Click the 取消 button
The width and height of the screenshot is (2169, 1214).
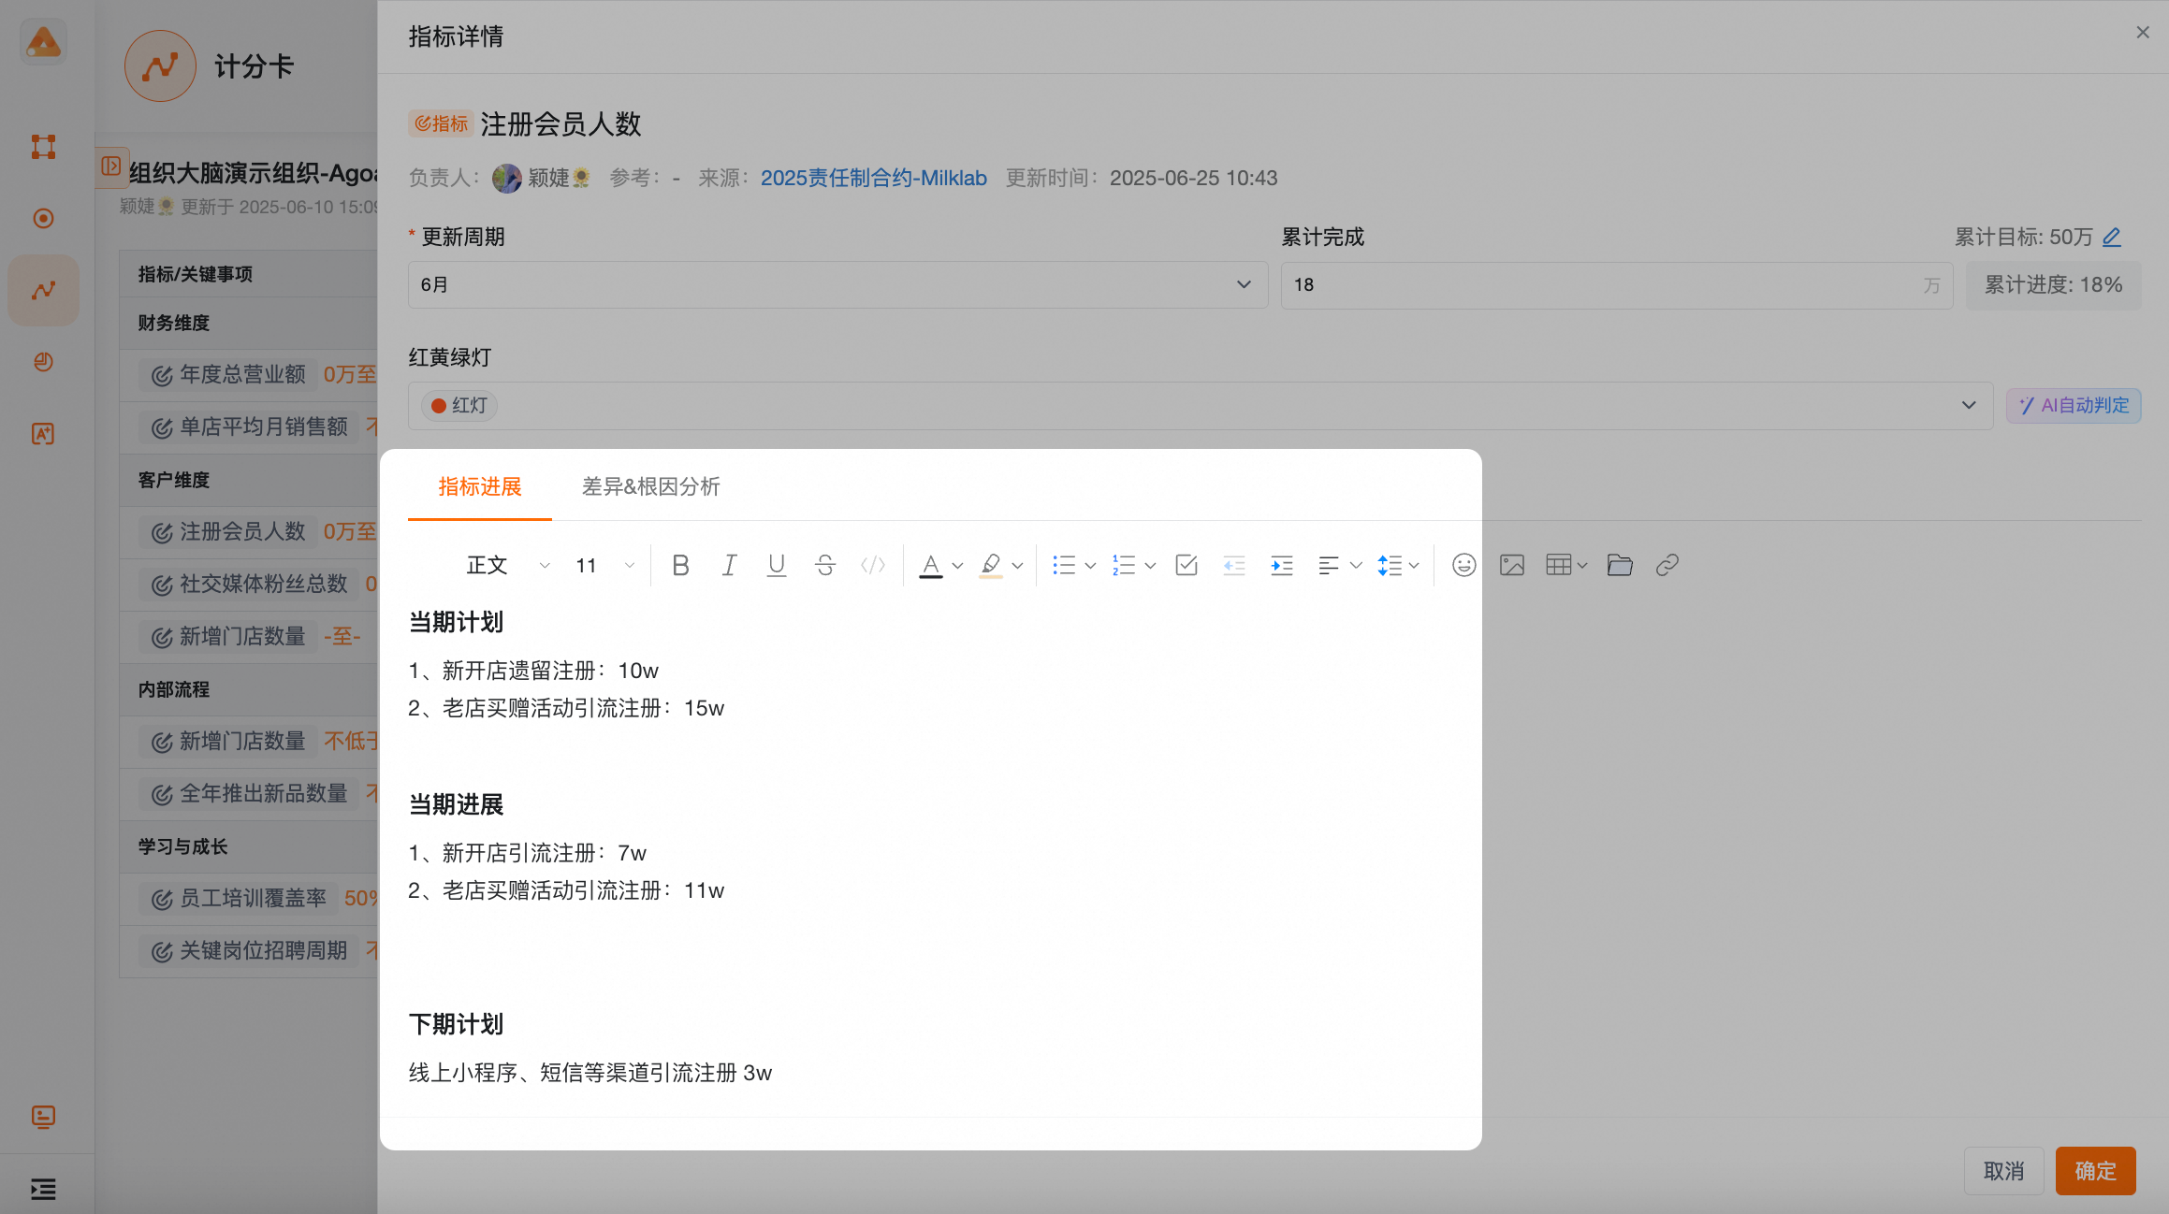(2003, 1170)
